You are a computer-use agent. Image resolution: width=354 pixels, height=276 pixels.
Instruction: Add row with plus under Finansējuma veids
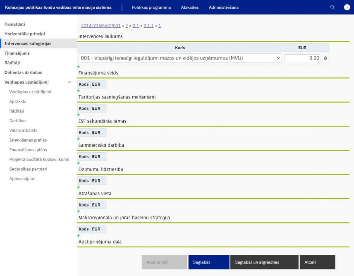point(79,90)
